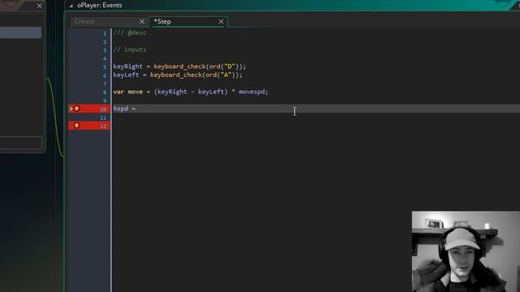
Task: Select highlighted row in left panel
Action: coord(20,32)
